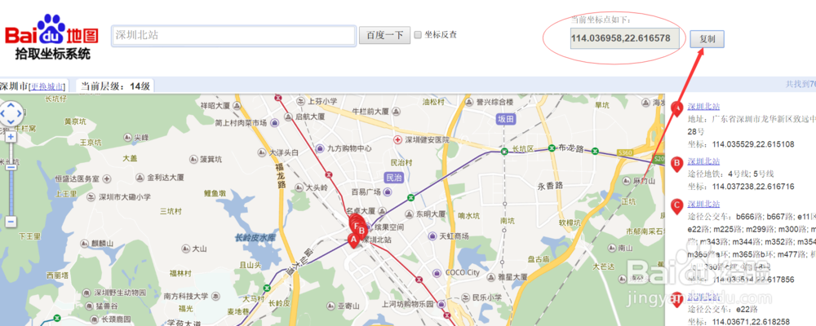This screenshot has width=816, height=326.
Task: Select coordinate text 114.037238,22.616716
Action: [753, 186]
